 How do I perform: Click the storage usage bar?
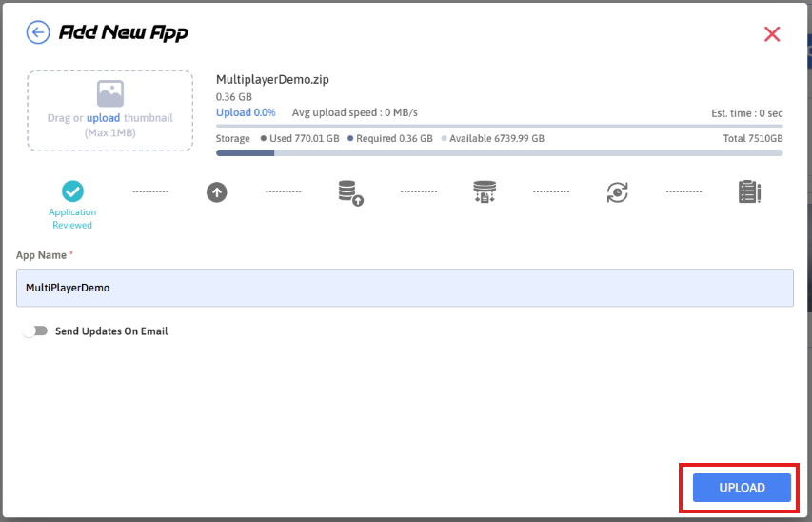pos(499,152)
